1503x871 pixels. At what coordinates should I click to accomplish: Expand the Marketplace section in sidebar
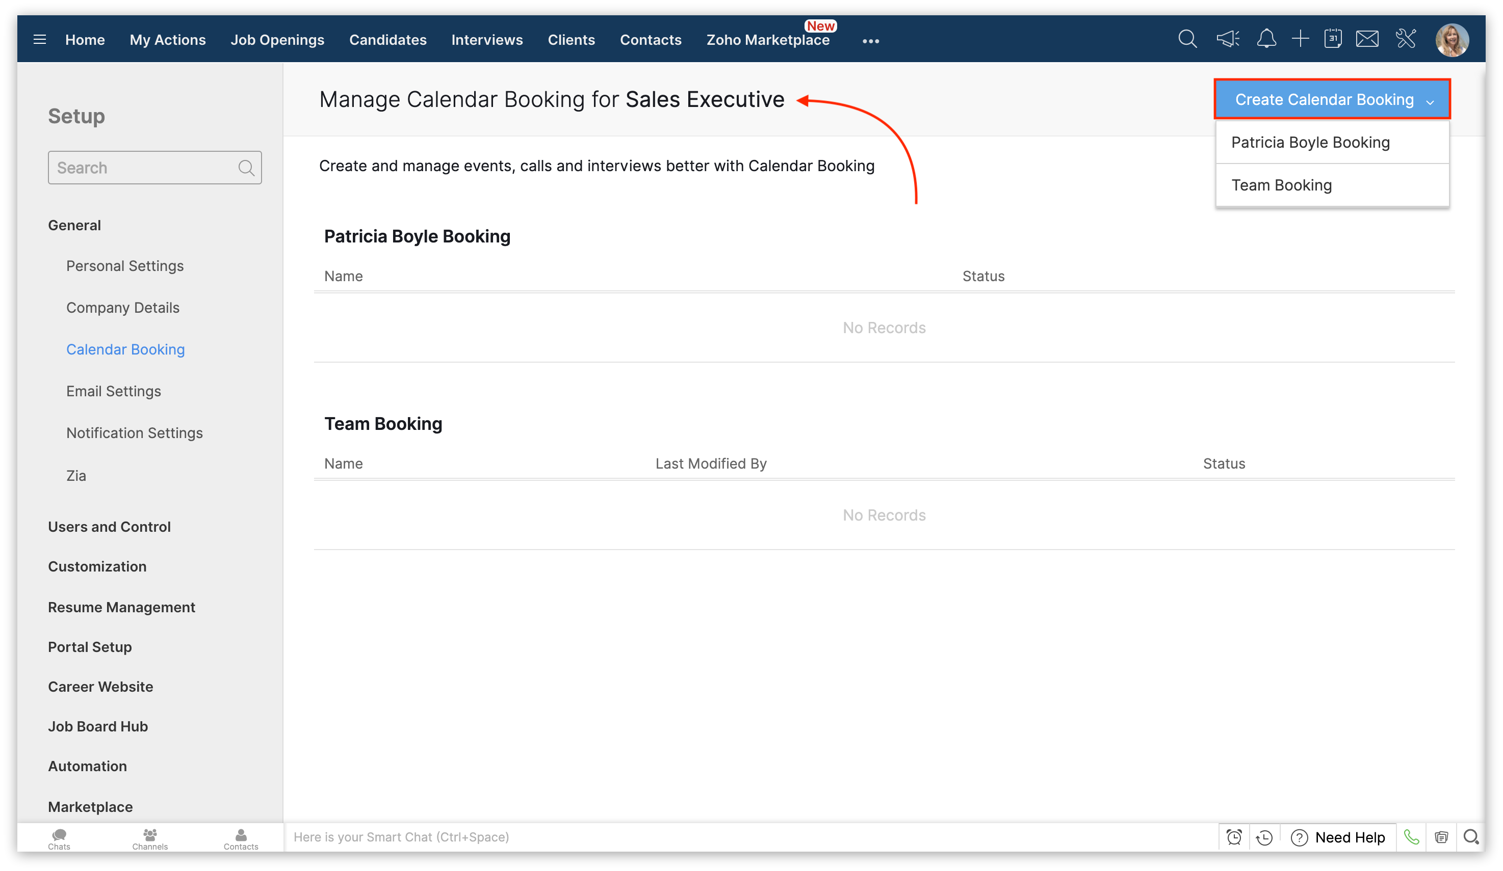pyautogui.click(x=90, y=807)
